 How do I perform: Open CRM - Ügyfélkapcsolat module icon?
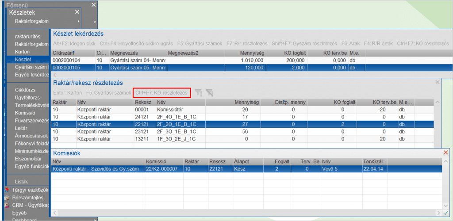pyautogui.click(x=7, y=205)
